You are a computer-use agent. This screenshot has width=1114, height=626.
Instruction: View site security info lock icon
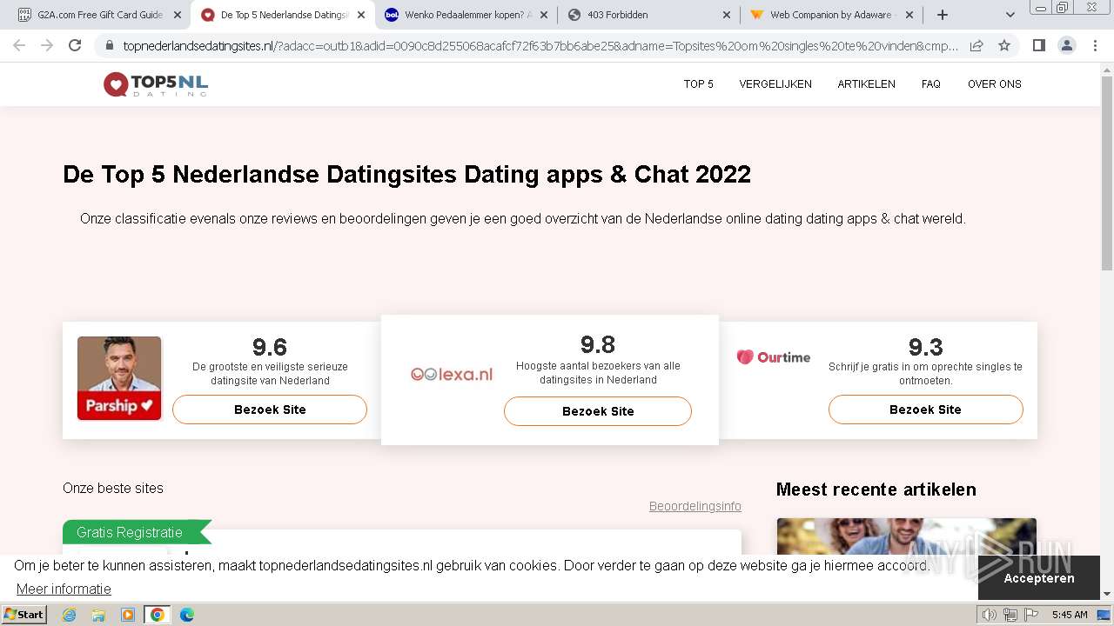(110, 46)
